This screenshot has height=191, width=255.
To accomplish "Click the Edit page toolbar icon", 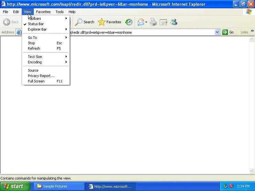I will tap(164, 22).
